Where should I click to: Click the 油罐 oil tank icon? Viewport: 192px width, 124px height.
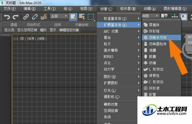[x=146, y=50]
